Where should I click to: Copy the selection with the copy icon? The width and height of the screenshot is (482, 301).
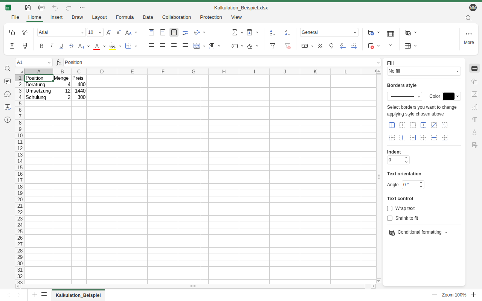coord(12,32)
